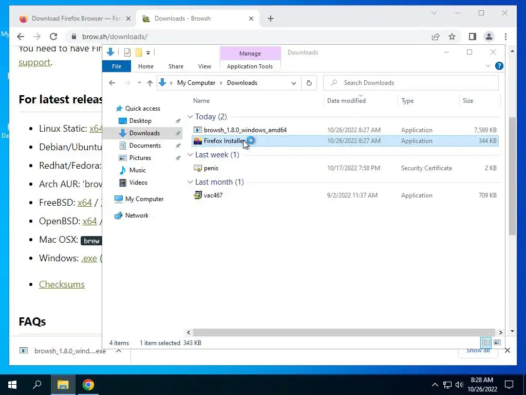Open recent locations dropdown arrow
This screenshot has width=526, height=395.
[x=139, y=83]
